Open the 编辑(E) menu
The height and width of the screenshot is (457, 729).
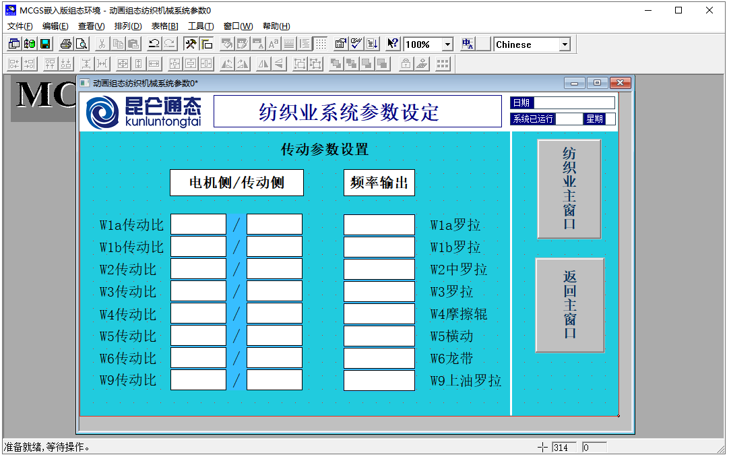[x=55, y=26]
